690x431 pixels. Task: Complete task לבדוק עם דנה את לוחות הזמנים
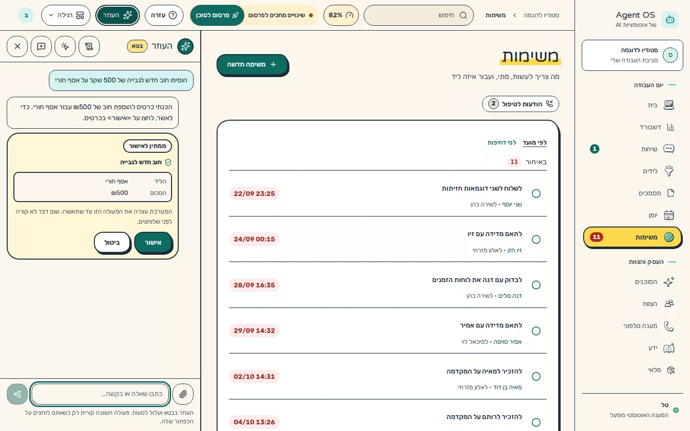(x=536, y=285)
